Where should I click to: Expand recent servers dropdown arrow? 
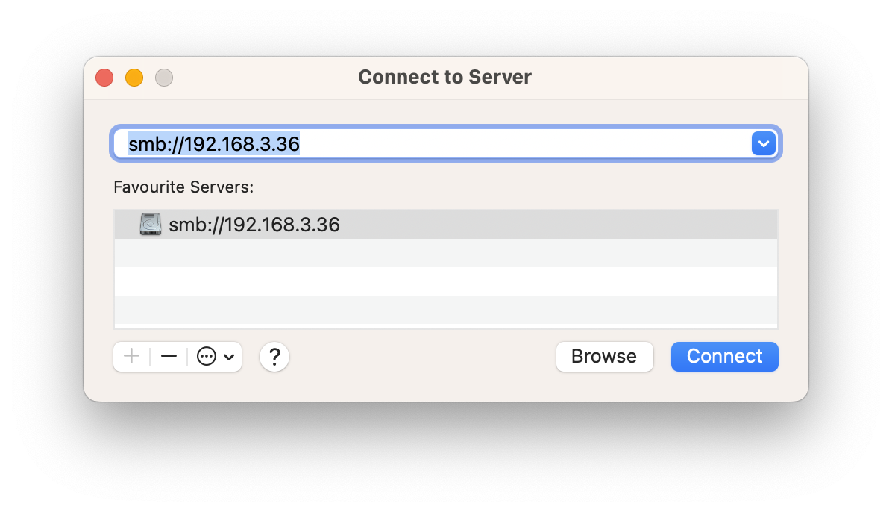click(764, 143)
